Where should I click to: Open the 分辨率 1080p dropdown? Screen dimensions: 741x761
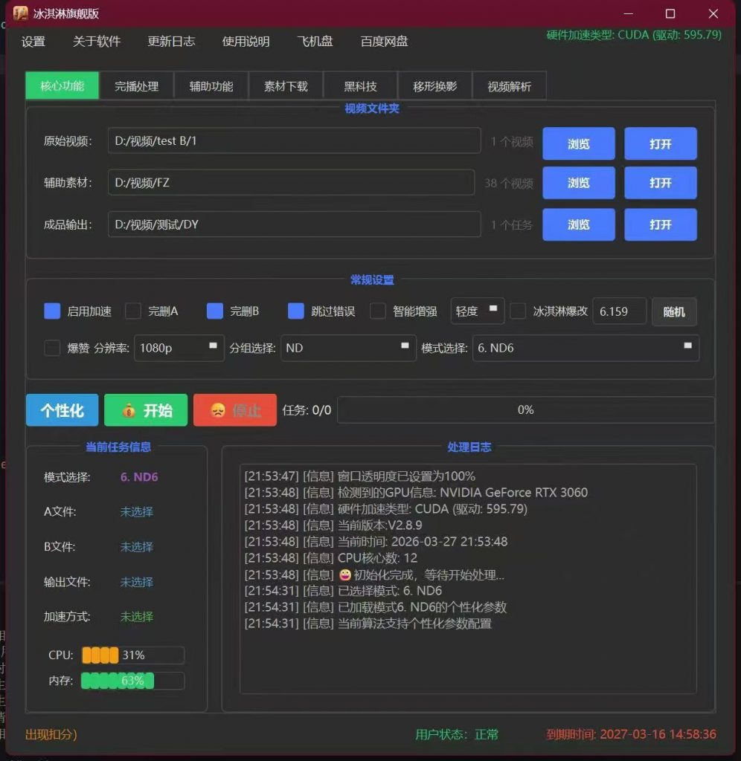[x=179, y=348]
